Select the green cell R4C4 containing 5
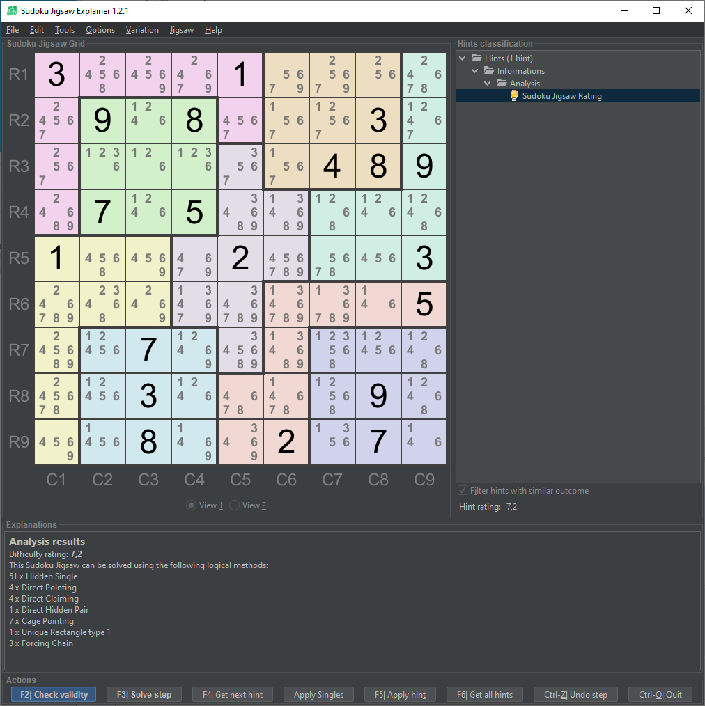The image size is (705, 706). (194, 212)
